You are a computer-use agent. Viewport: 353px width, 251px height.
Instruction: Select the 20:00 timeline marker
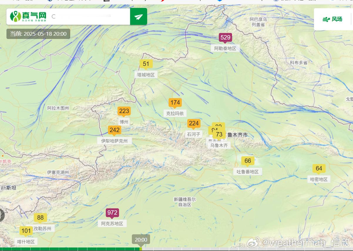click(x=141, y=240)
